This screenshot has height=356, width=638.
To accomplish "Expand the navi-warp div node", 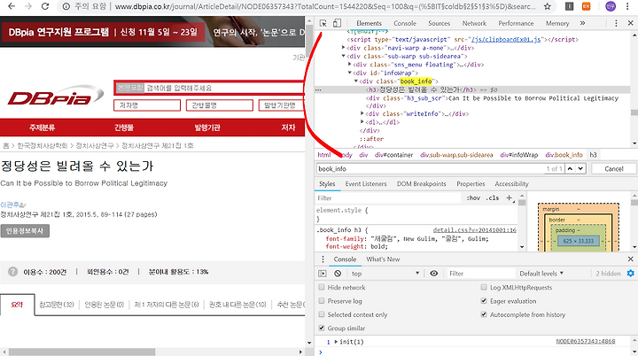I will tap(344, 48).
